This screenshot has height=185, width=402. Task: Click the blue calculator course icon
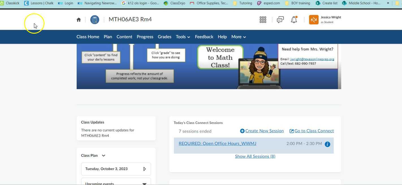pos(95,20)
